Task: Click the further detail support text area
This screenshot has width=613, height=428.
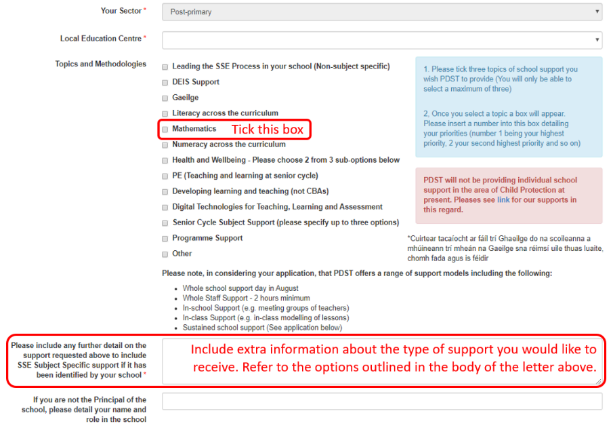Action: [x=381, y=362]
